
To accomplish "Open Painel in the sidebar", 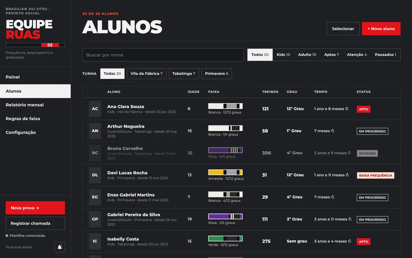I will pyautogui.click(x=35, y=77).
